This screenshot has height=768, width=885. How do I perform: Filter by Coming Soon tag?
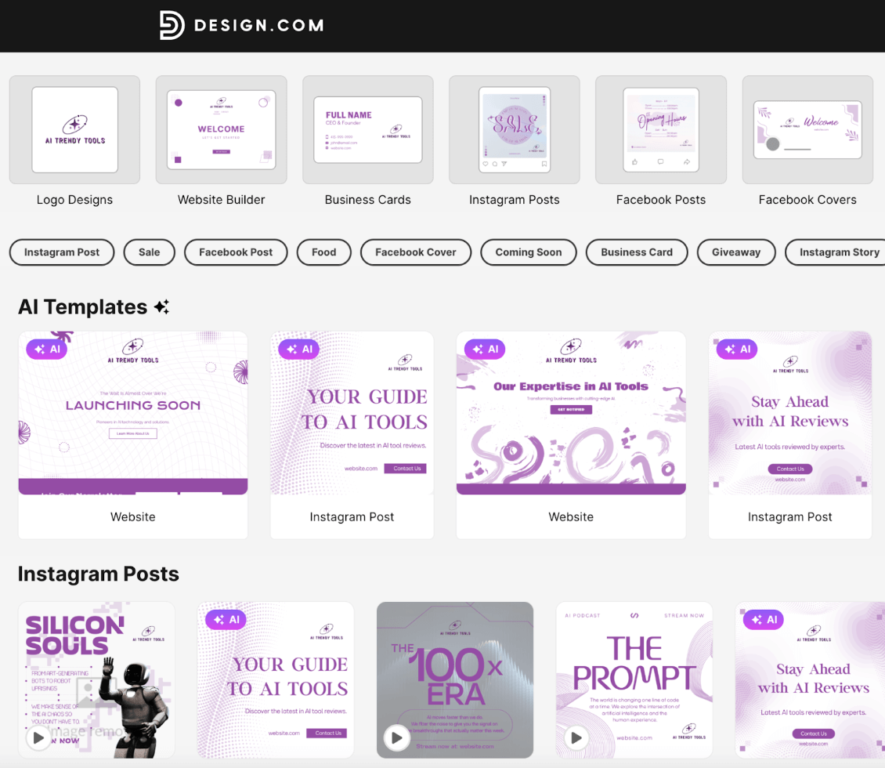(529, 252)
